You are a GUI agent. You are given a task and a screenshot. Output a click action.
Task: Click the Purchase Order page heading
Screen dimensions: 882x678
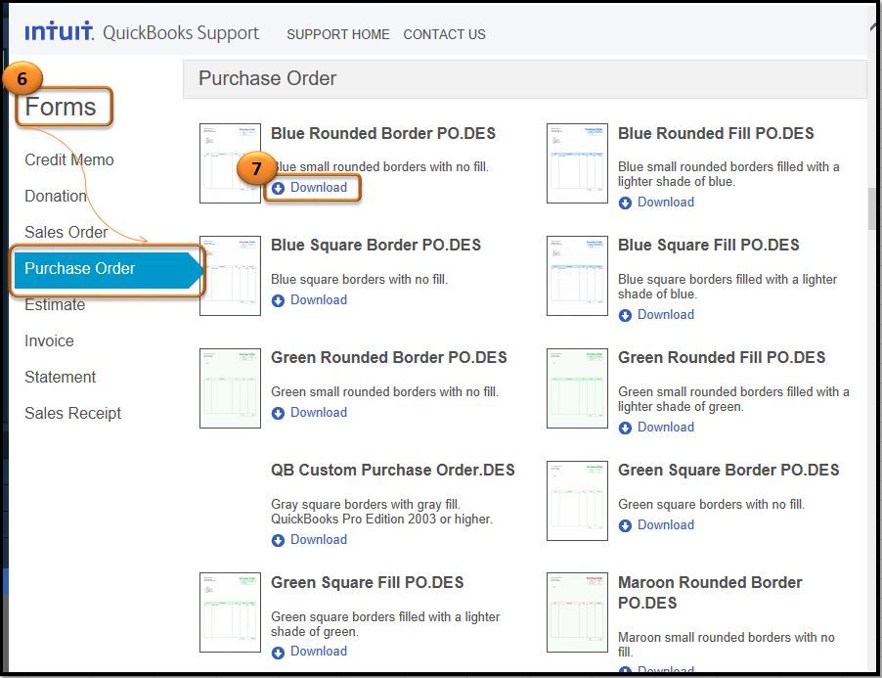pyautogui.click(x=267, y=78)
